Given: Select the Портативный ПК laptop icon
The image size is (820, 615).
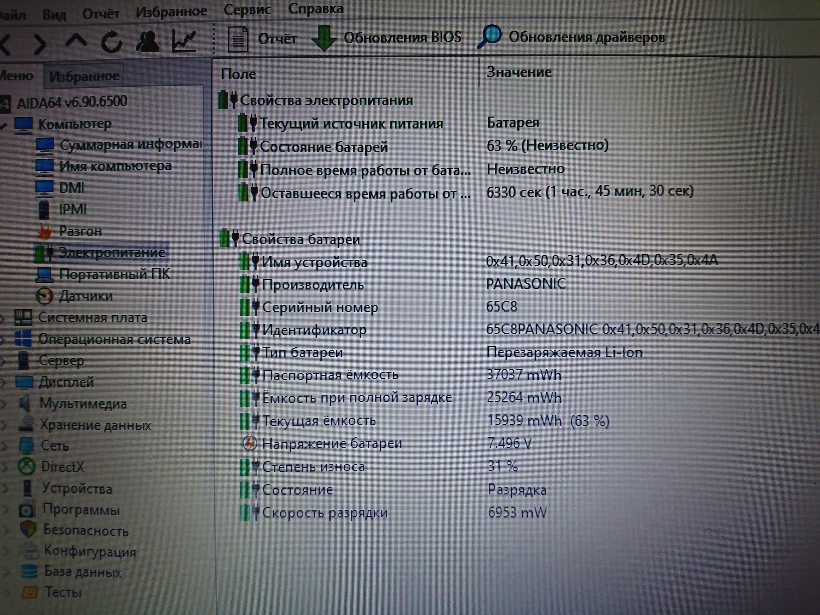Looking at the screenshot, I should click(45, 274).
